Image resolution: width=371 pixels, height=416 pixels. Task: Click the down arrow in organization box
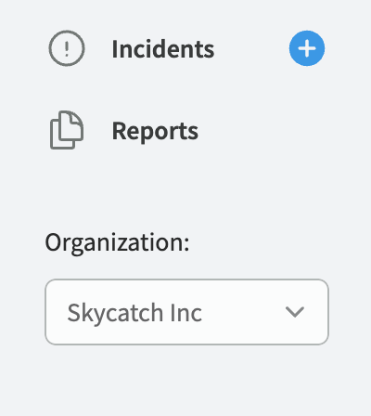tap(295, 312)
